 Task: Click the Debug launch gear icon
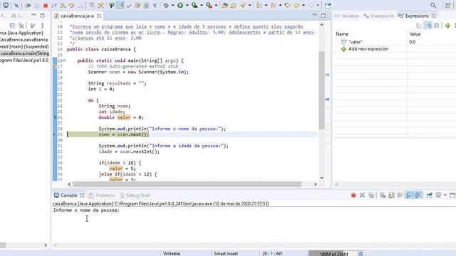click(x=166, y=5)
